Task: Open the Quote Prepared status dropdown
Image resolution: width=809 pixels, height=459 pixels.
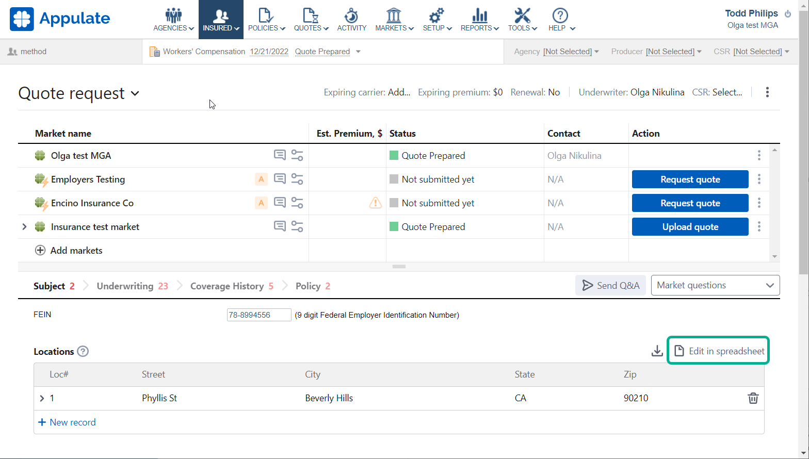Action: click(x=328, y=52)
